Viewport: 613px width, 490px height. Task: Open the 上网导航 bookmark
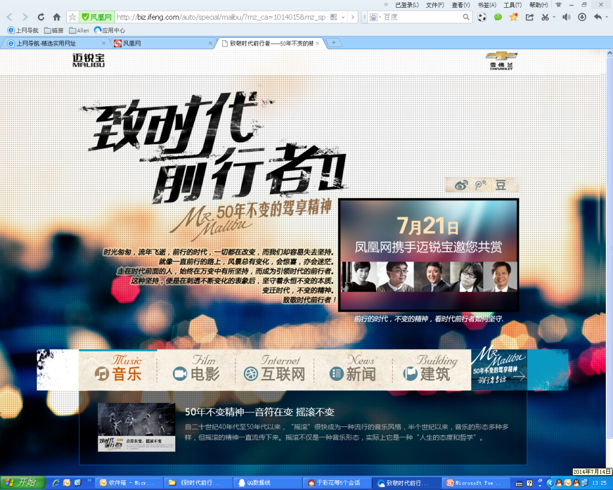point(23,31)
